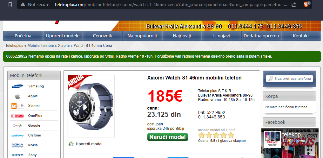
Task: Click the Brza pretraga telefona search field
Action: (x=289, y=79)
